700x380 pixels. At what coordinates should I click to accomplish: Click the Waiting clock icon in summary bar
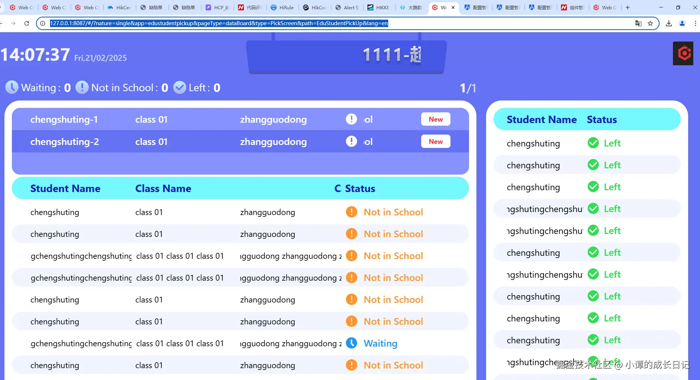(x=12, y=87)
